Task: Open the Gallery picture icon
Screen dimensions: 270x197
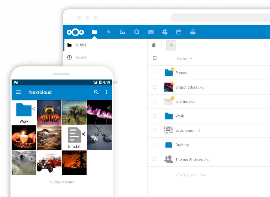Action: pos(122,32)
